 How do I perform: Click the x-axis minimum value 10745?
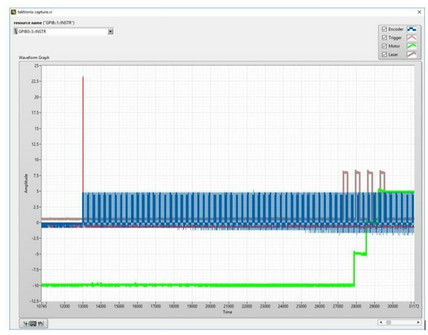click(x=42, y=306)
